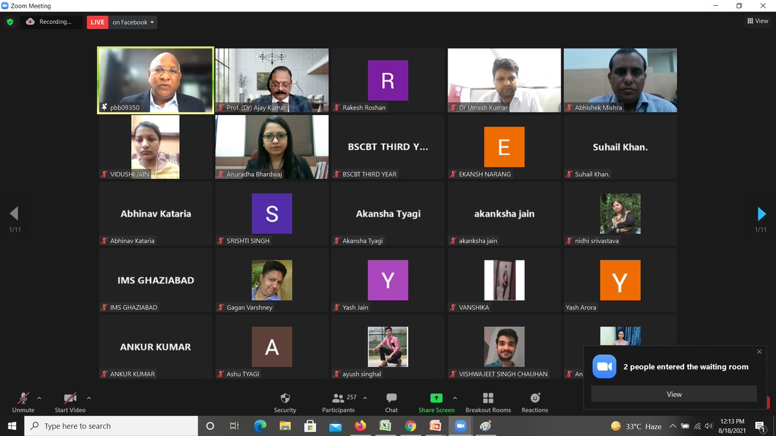Click the green encryption shield icon
The height and width of the screenshot is (436, 776).
10,22
